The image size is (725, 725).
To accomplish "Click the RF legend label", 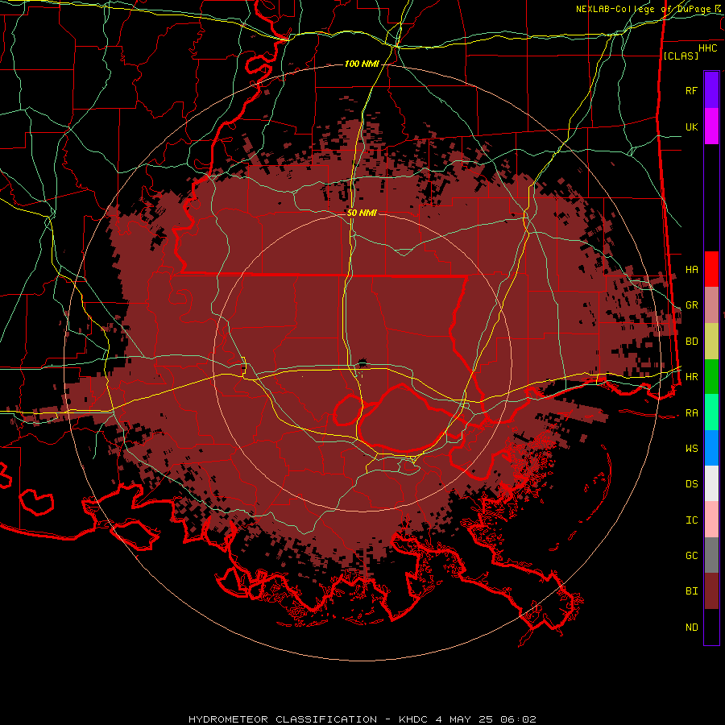I will pyautogui.click(x=691, y=90).
